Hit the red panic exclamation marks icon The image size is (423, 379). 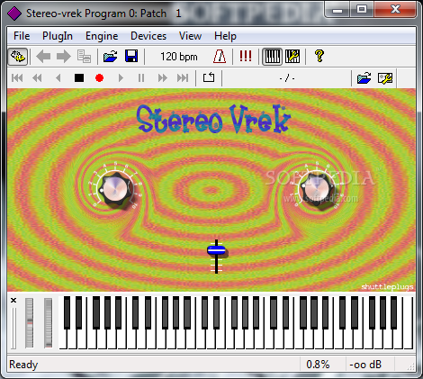(x=246, y=56)
